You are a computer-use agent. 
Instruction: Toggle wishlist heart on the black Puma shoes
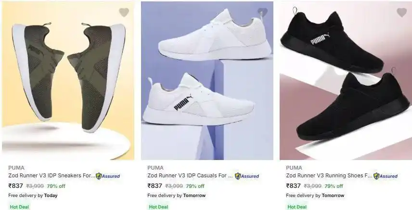pyautogui.click(x=401, y=12)
